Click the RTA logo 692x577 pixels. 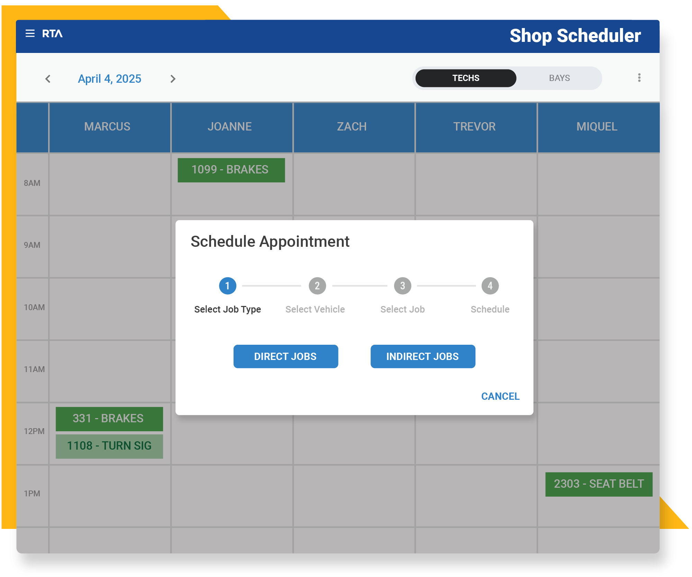coord(52,34)
